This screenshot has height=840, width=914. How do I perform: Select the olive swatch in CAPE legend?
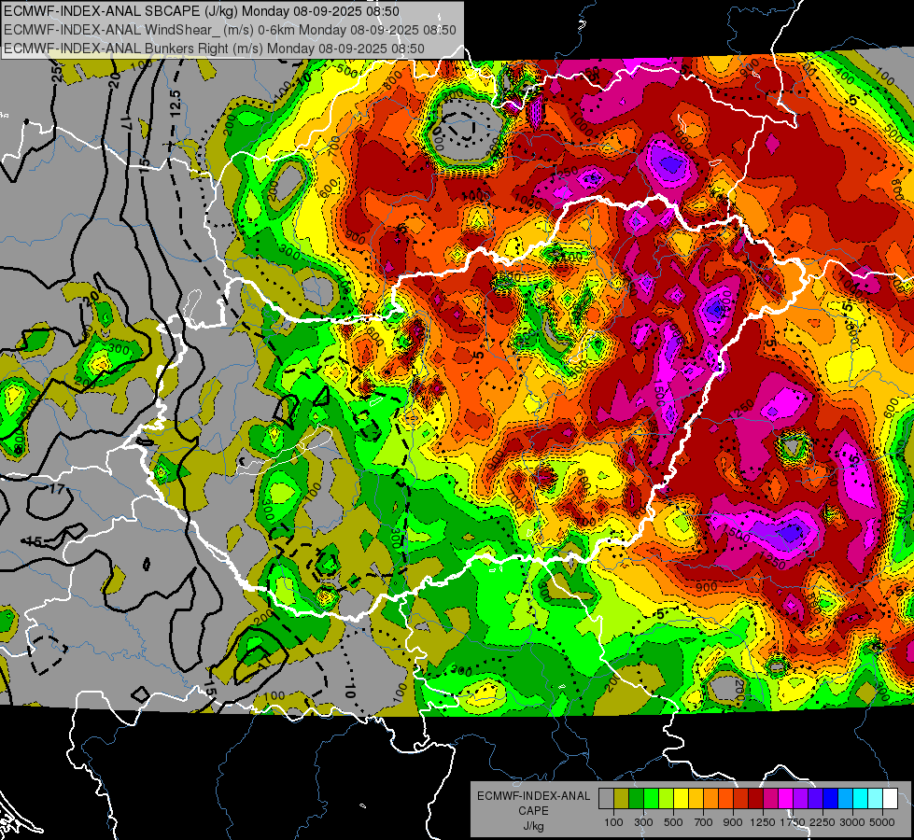(622, 799)
